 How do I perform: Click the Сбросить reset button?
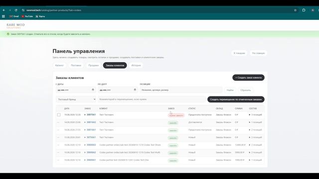coord(246,90)
